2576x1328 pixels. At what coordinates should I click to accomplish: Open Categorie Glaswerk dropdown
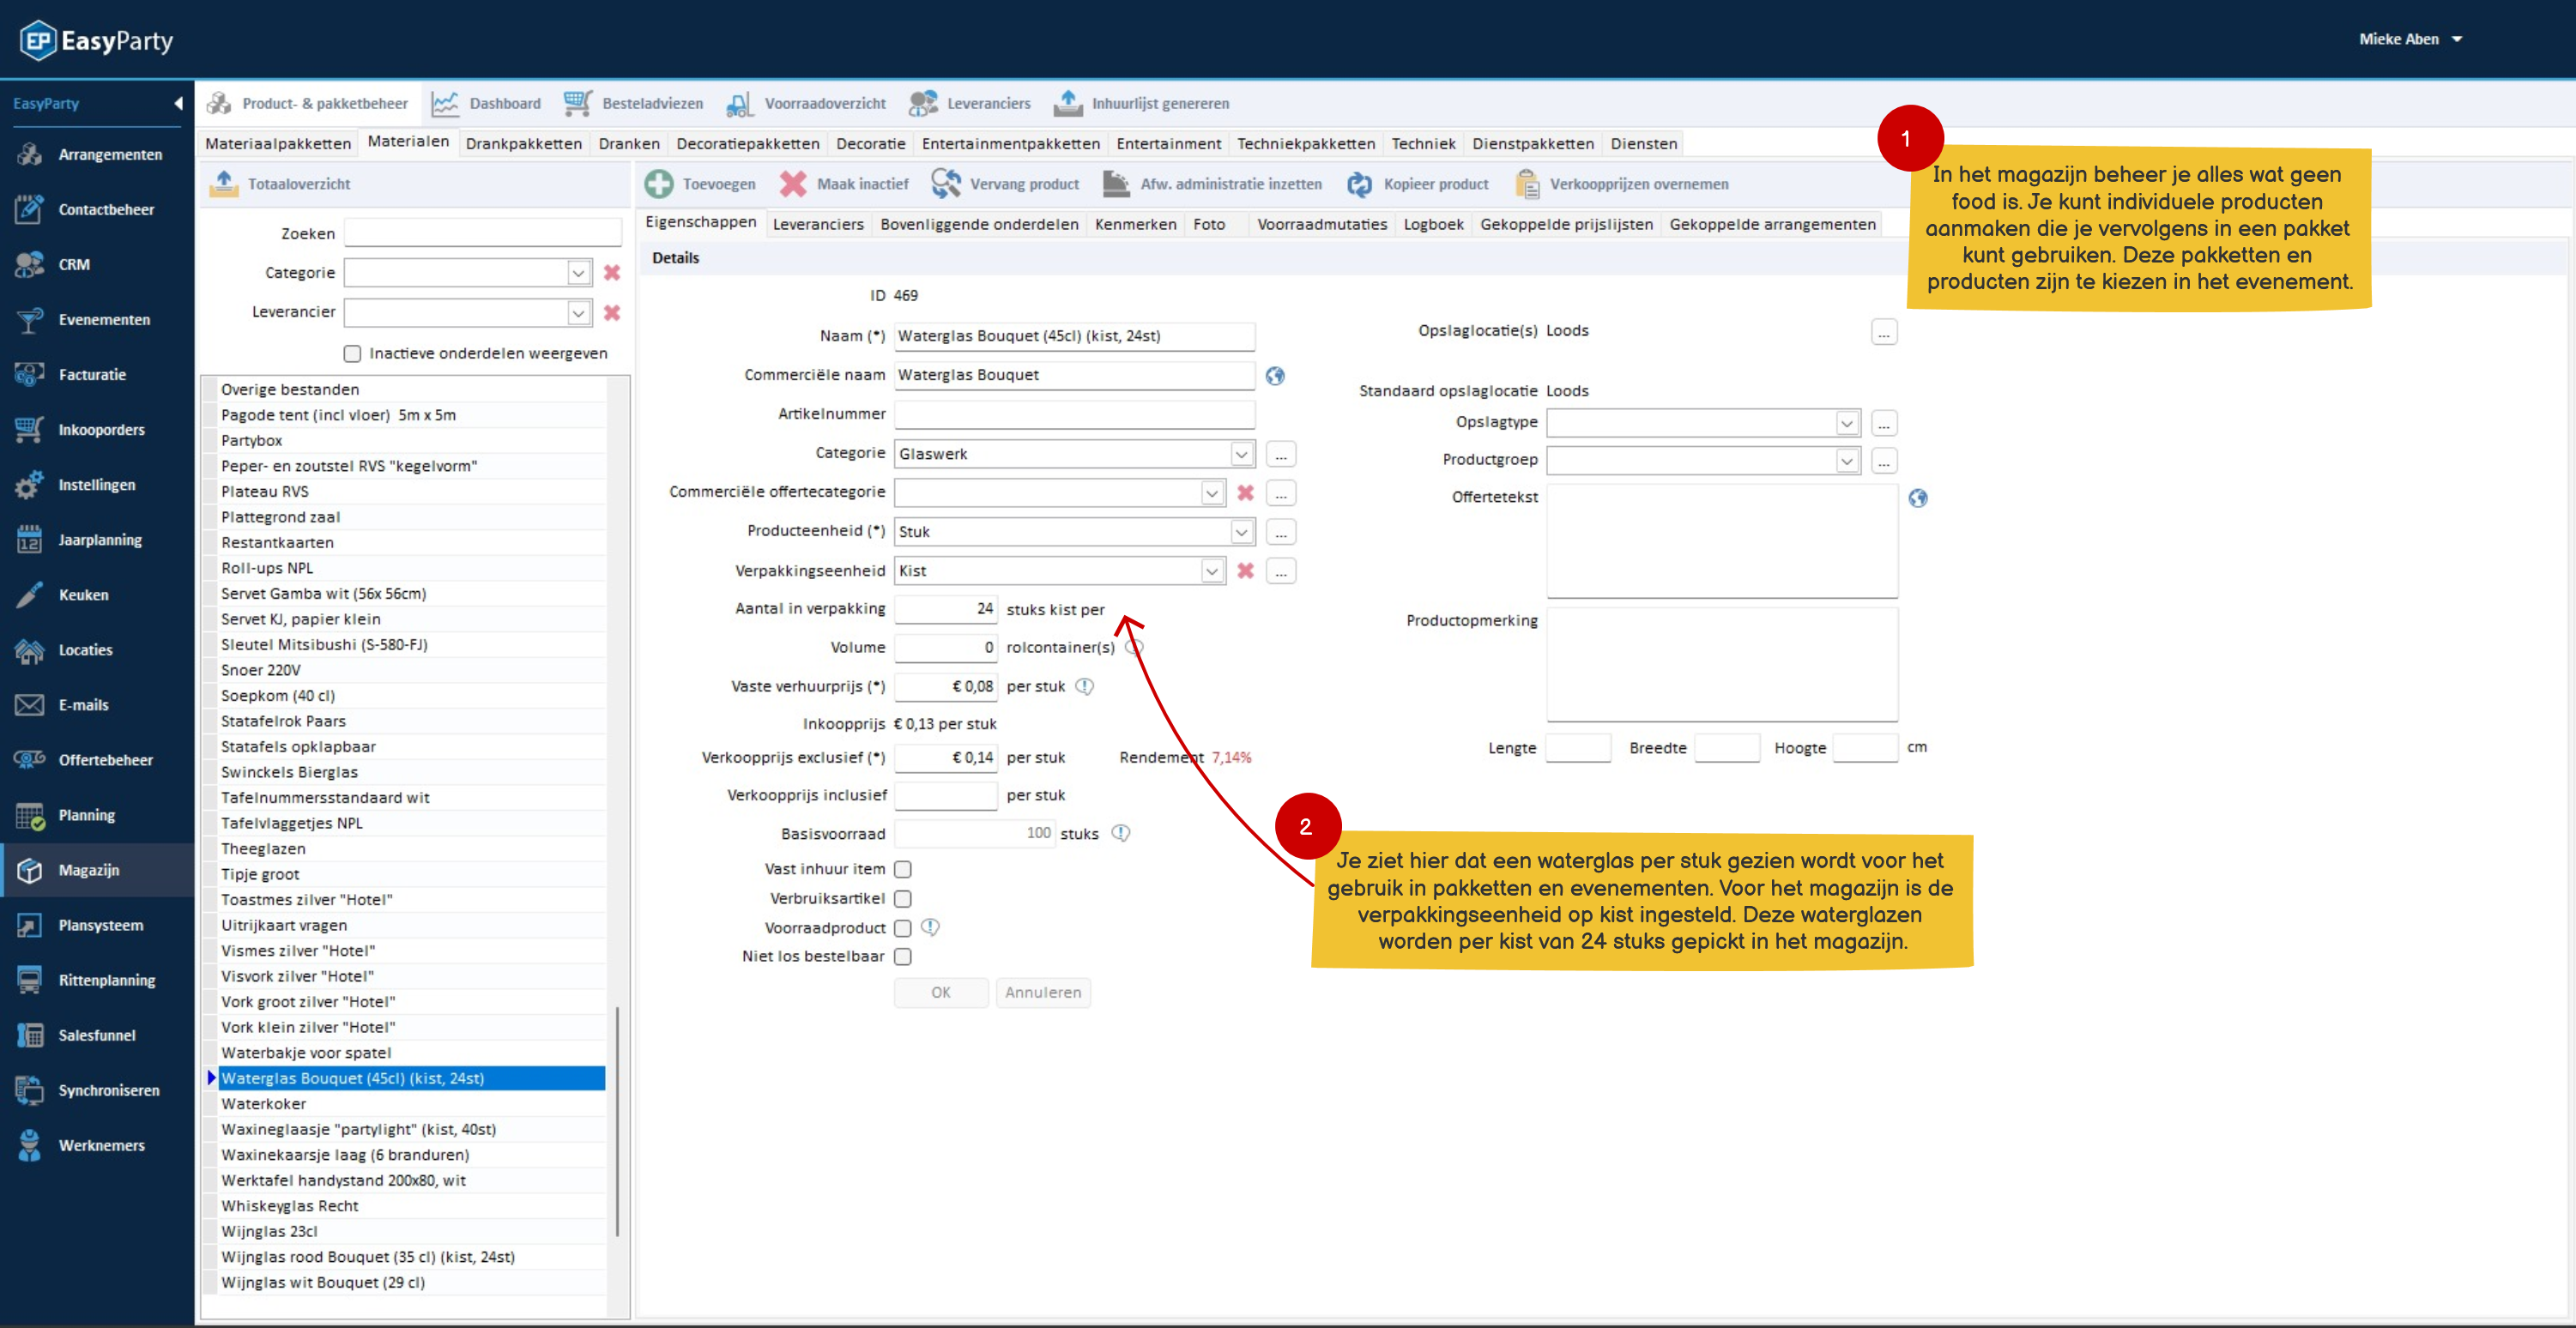(1241, 453)
